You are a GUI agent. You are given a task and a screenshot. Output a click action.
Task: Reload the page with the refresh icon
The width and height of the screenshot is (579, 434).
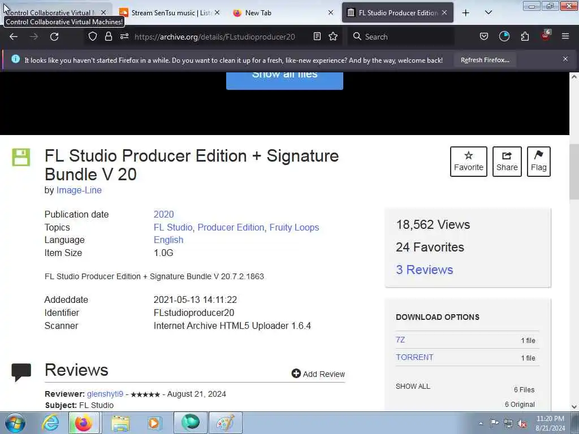point(54,37)
